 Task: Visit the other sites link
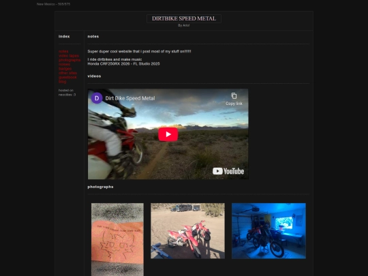pos(68,73)
